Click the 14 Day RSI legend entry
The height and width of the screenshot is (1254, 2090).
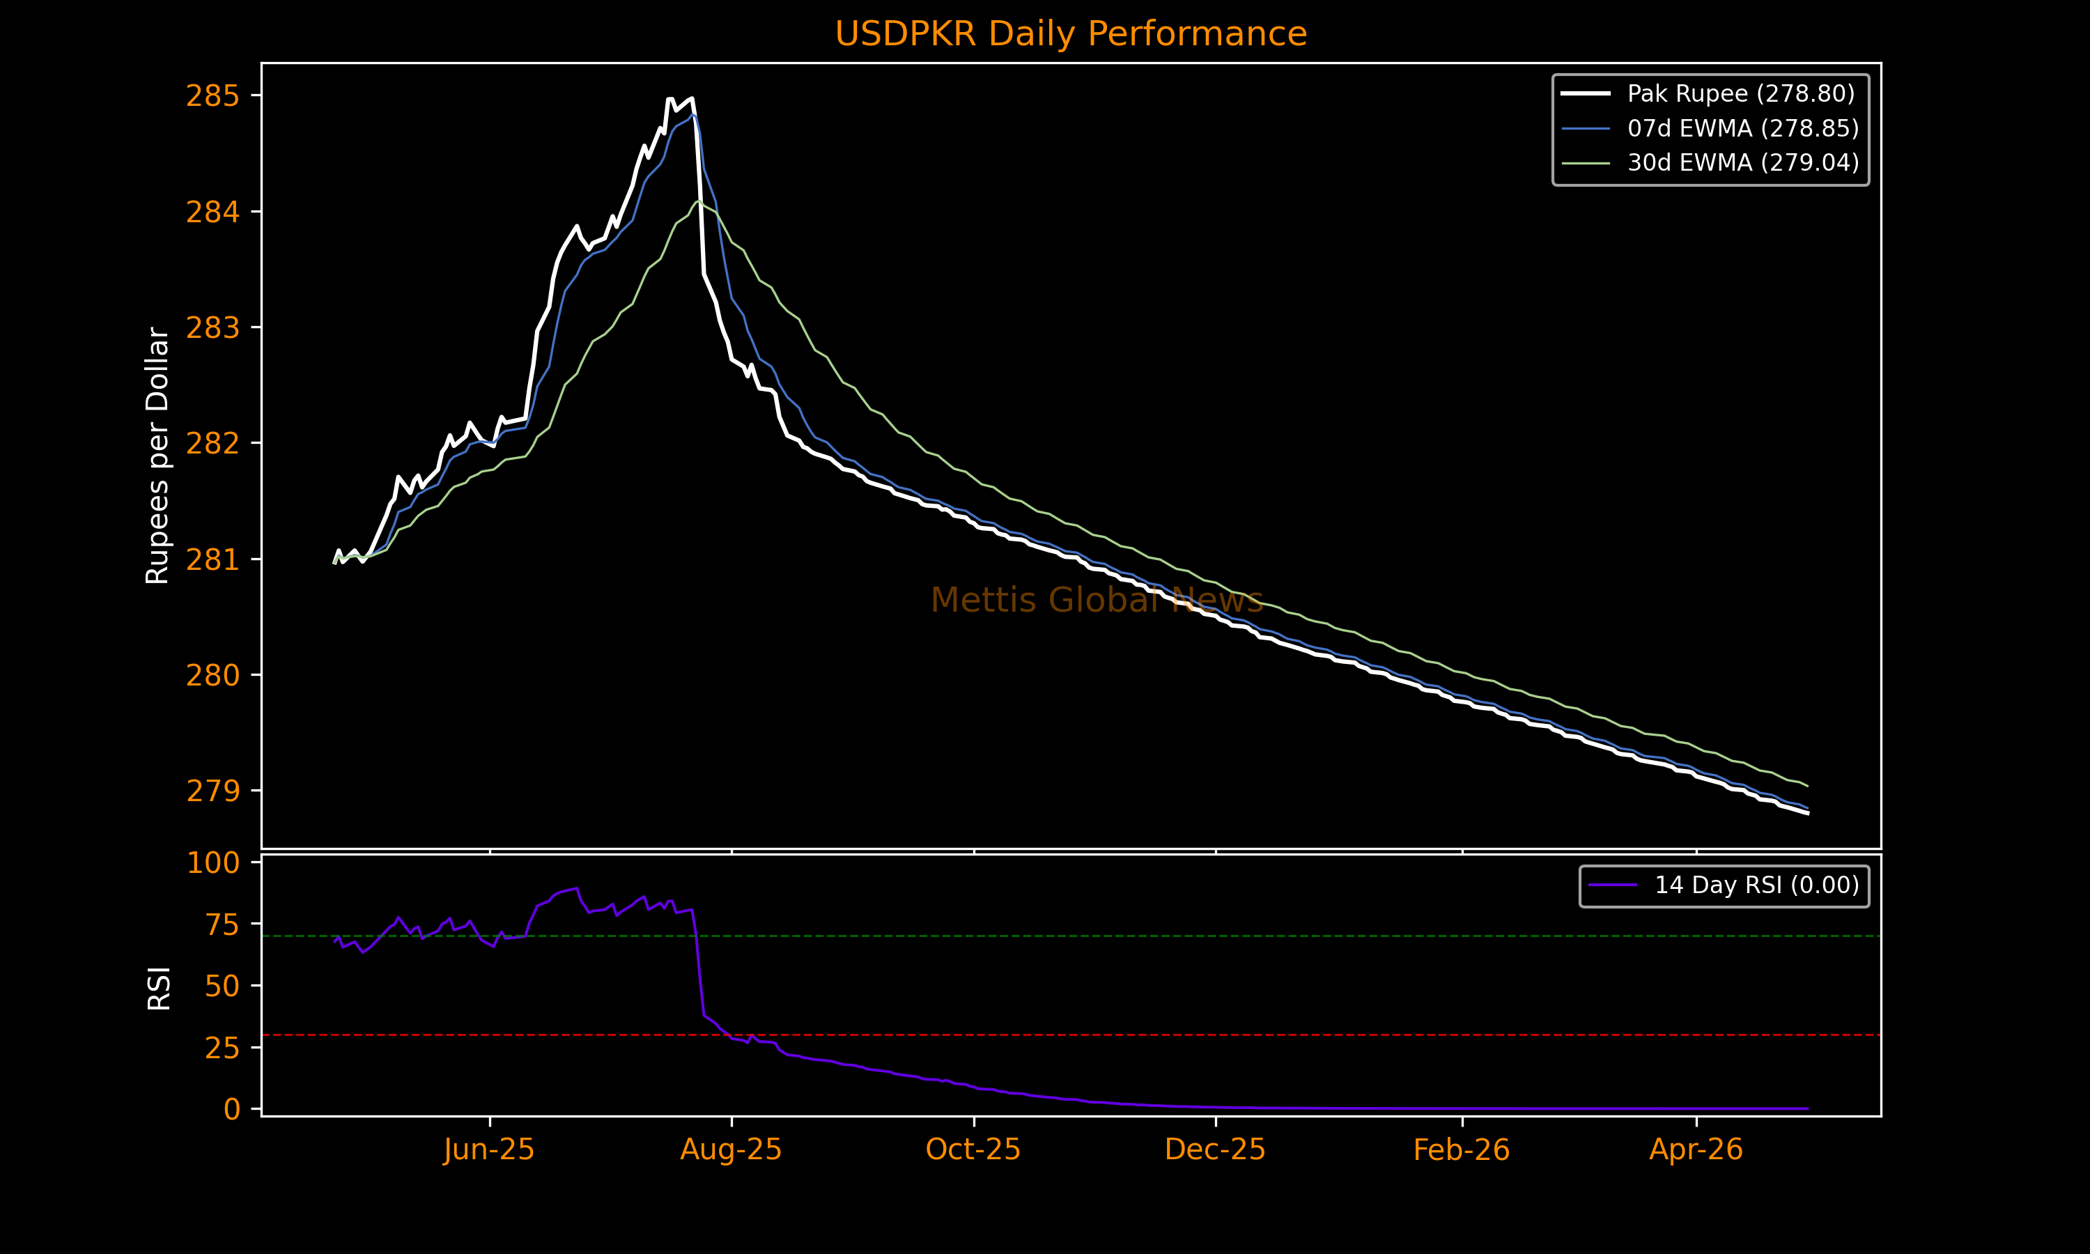click(x=1756, y=885)
